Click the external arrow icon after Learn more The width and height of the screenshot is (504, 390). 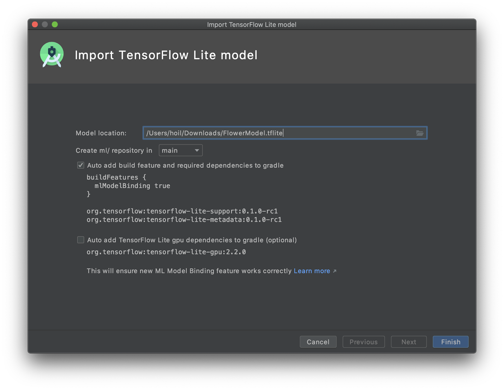tap(335, 271)
